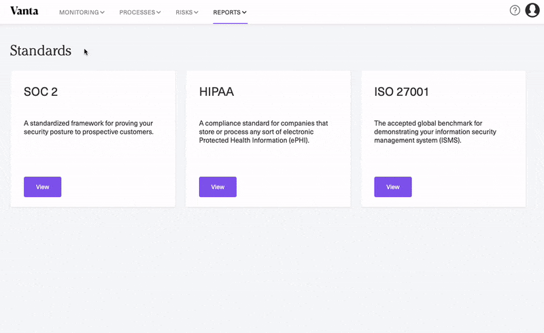
Task: Click the Standards page heading
Action: 41,50
